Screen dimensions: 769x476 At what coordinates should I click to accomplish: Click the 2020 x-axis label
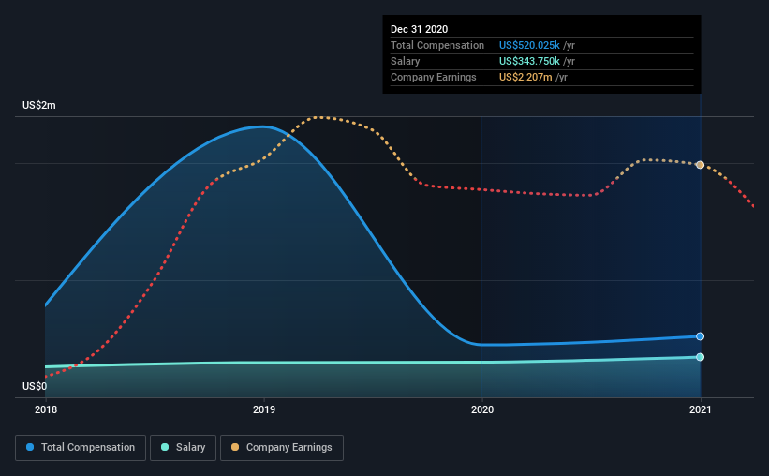tap(482, 409)
